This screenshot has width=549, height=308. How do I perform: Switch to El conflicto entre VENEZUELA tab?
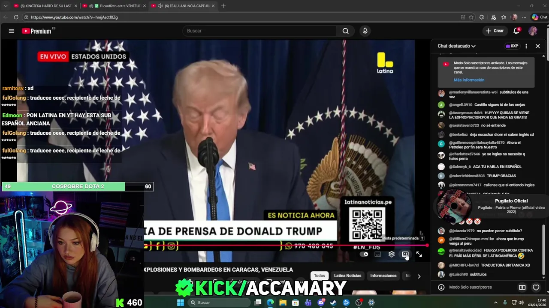coord(114,6)
